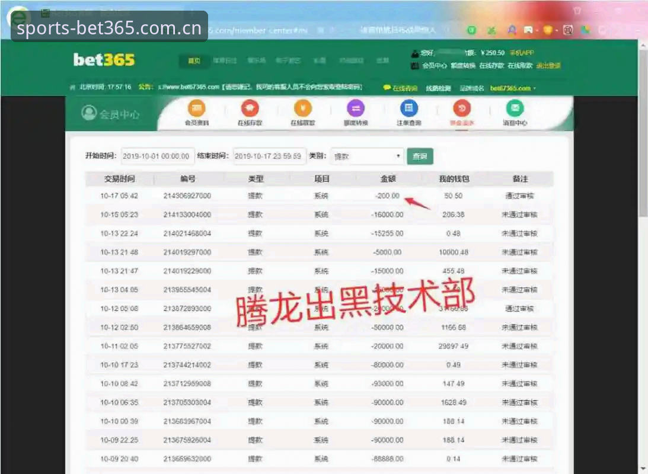Viewport: 648px width, 474px height.
Task: Open the purple 额度转换 transfer icon
Action: [x=355, y=108]
